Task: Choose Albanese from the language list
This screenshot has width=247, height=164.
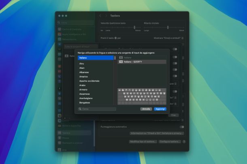Action: coord(85,72)
